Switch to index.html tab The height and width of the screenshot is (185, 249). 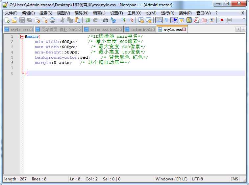pos(140,30)
